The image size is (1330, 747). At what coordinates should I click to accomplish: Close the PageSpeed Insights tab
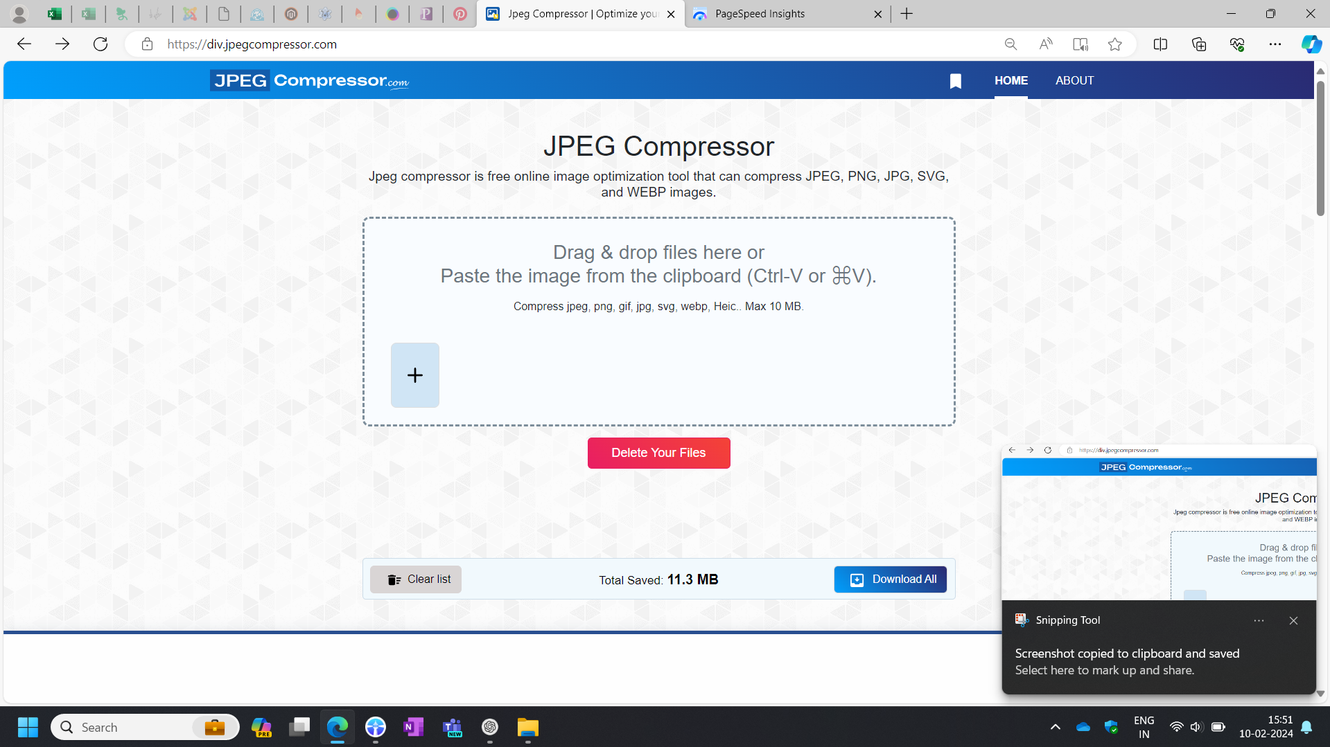click(x=878, y=14)
